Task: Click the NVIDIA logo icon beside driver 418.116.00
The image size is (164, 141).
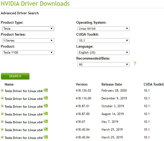Action: coord(46,98)
